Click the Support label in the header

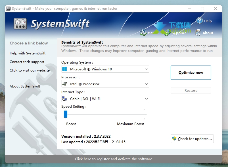pos(179,33)
